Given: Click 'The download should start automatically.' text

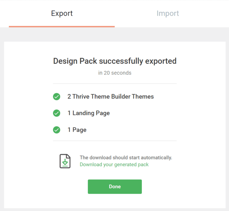Looking at the screenshot, I should (126, 158).
